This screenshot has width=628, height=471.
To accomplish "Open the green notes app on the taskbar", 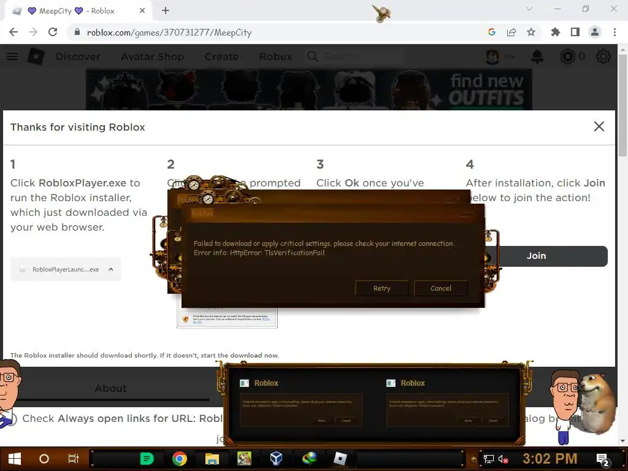I will coord(147,459).
